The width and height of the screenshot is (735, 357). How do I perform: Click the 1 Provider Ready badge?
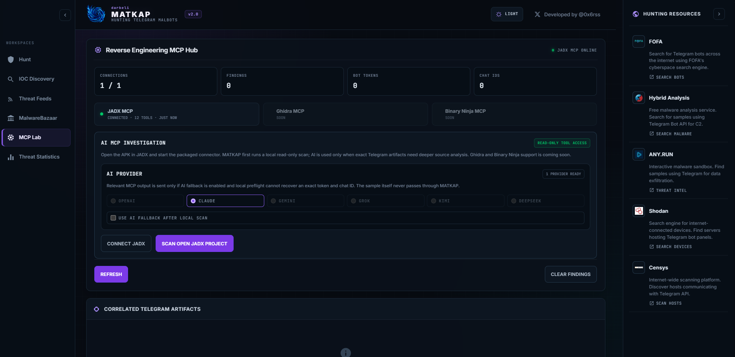click(x=563, y=174)
